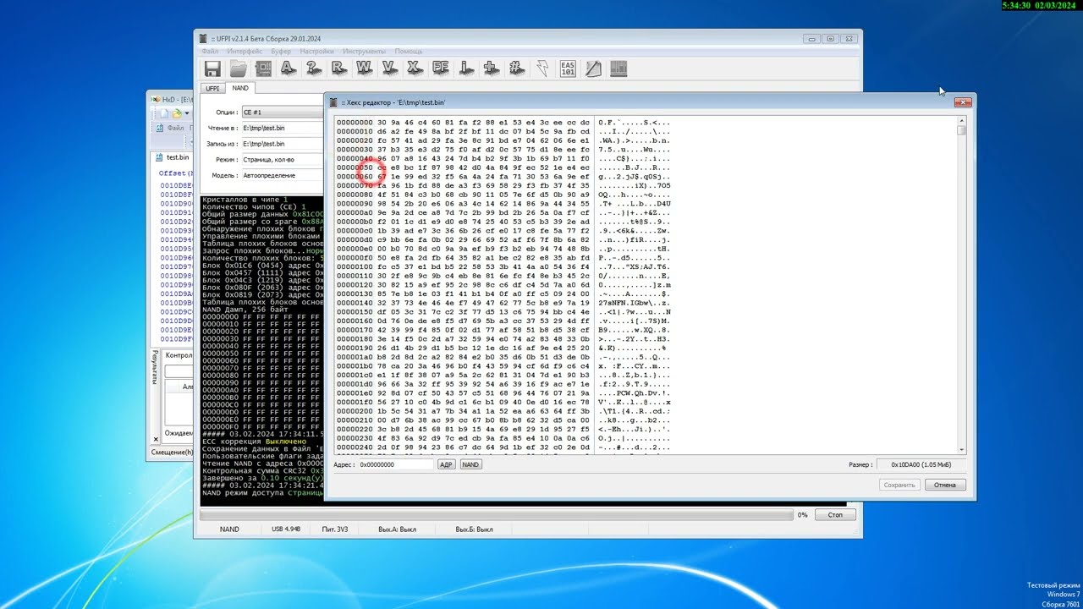This screenshot has width=1083, height=609.
Task: Select the NAND tab
Action: point(240,88)
